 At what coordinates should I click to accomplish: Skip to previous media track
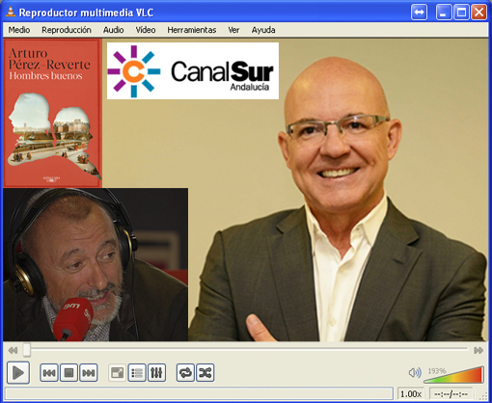pos(49,373)
